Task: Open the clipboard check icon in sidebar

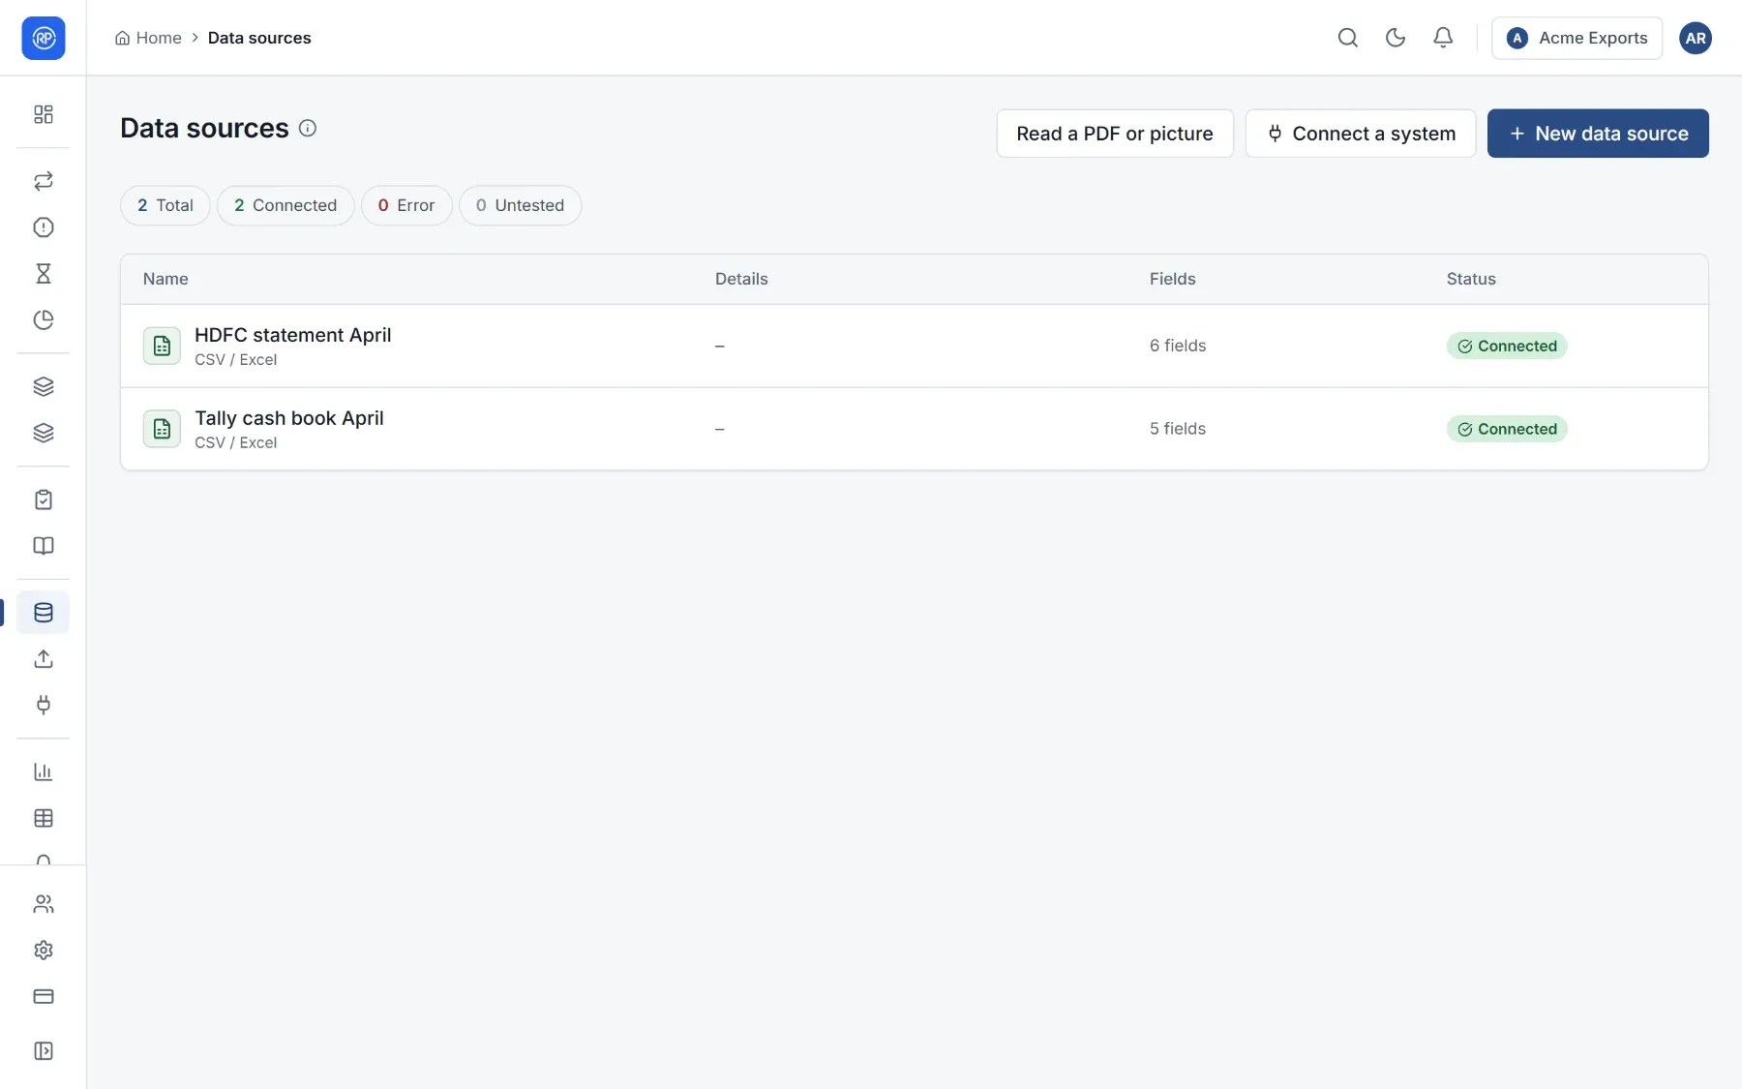Action: 44,499
